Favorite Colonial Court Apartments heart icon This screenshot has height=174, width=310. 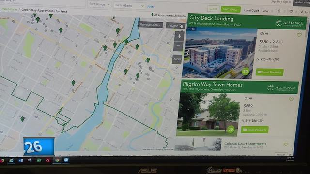(286, 144)
